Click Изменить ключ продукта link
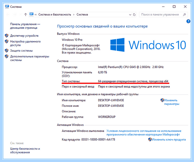This screenshot has width=194, height=162. (x=169, y=139)
